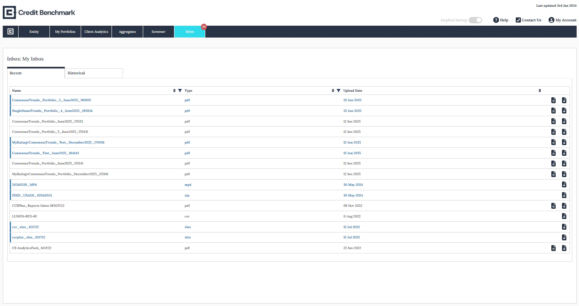Open the Screener tab
The image size is (579, 306).
point(158,32)
